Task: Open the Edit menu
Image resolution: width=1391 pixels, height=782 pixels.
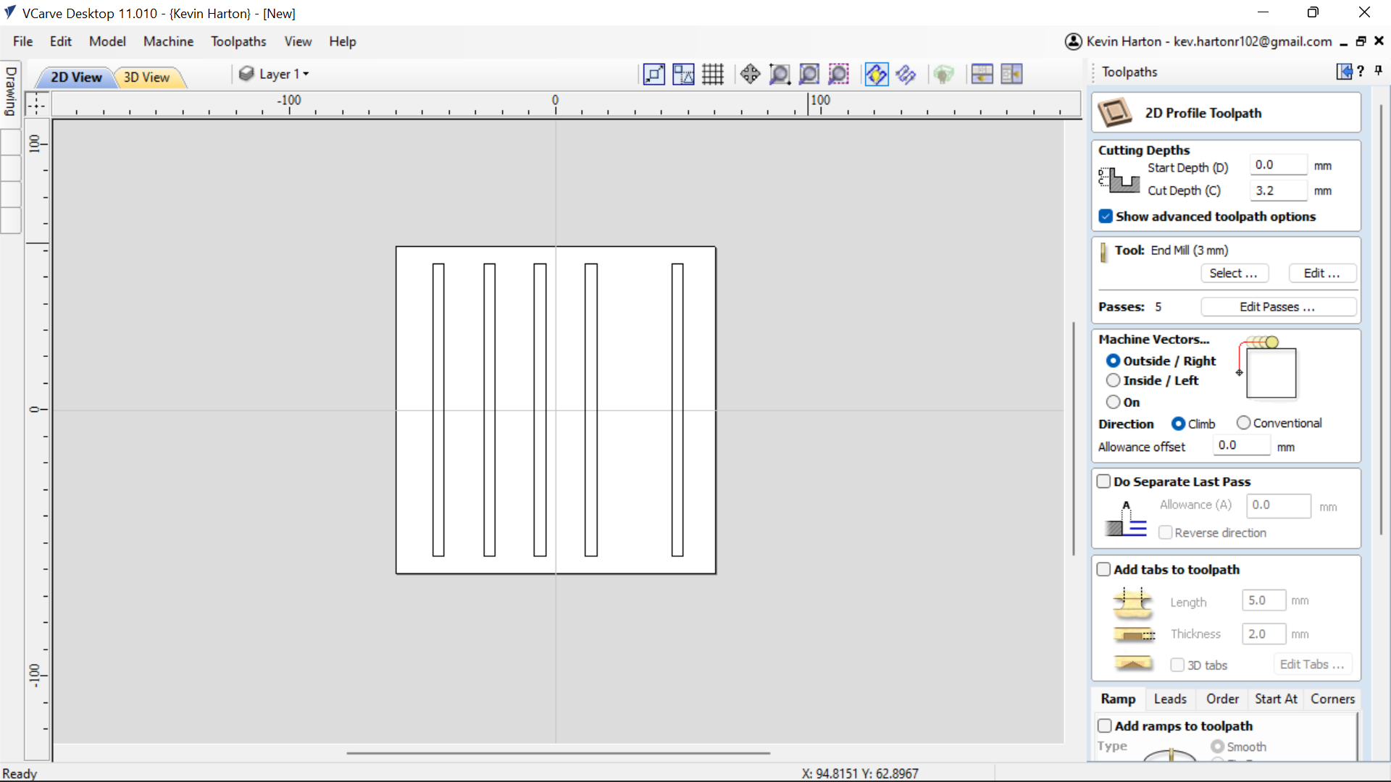Action: tap(61, 41)
